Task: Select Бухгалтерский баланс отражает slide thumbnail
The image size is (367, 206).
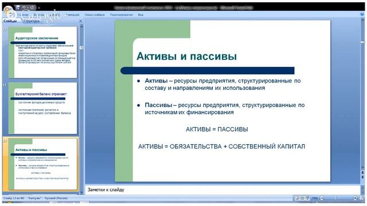Action: (43, 108)
